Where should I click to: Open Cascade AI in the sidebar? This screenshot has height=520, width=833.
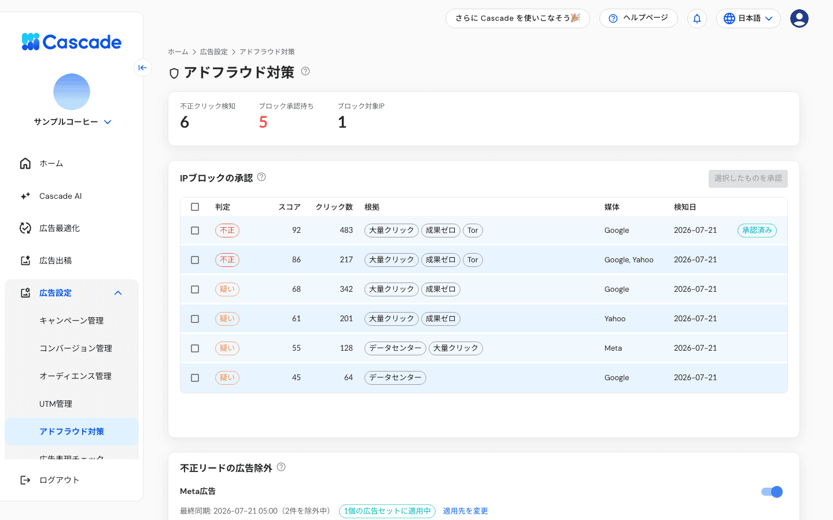coord(72,196)
